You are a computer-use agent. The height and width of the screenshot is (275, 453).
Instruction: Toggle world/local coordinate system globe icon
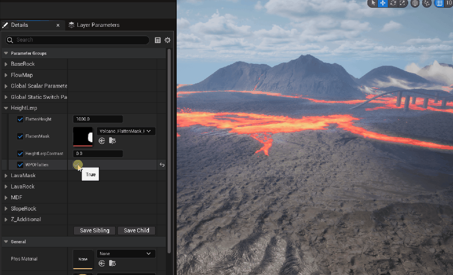(415, 3)
